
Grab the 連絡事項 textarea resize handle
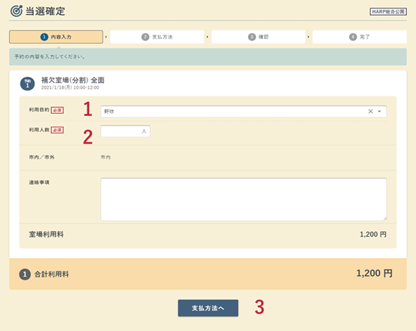384,218
